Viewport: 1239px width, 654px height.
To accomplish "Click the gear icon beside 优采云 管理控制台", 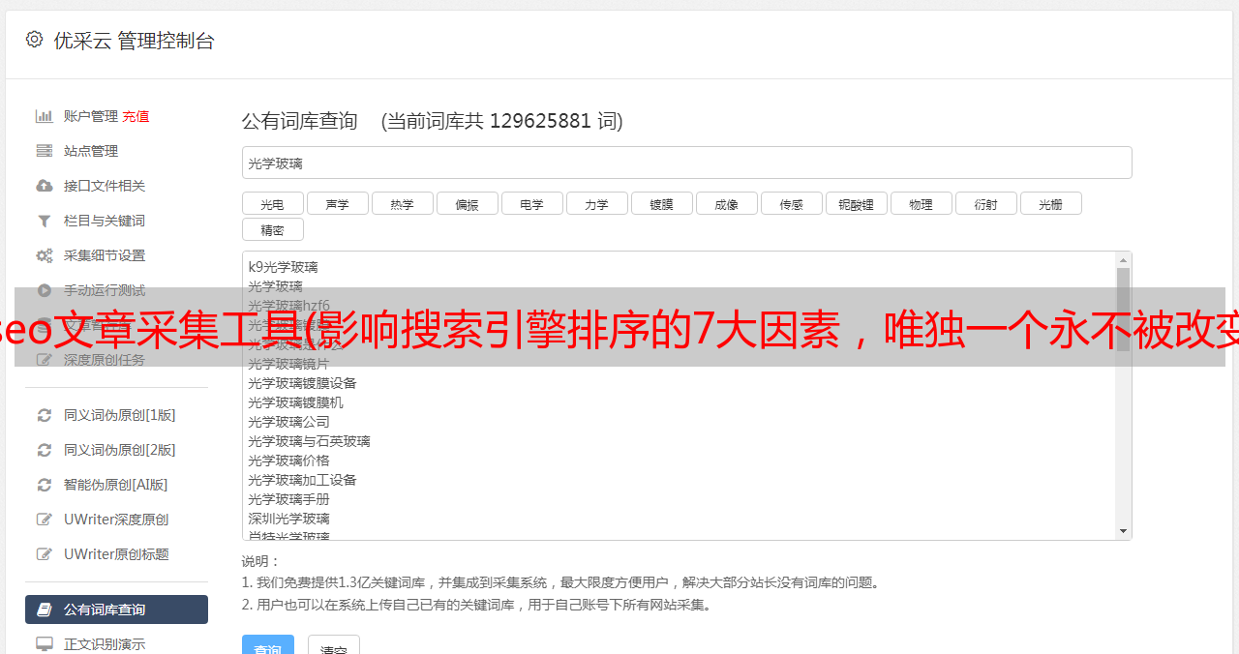I will pos(34,40).
